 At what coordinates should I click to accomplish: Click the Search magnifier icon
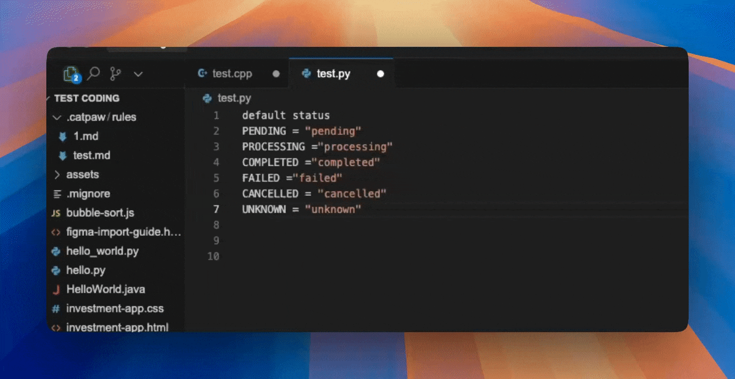click(x=94, y=74)
